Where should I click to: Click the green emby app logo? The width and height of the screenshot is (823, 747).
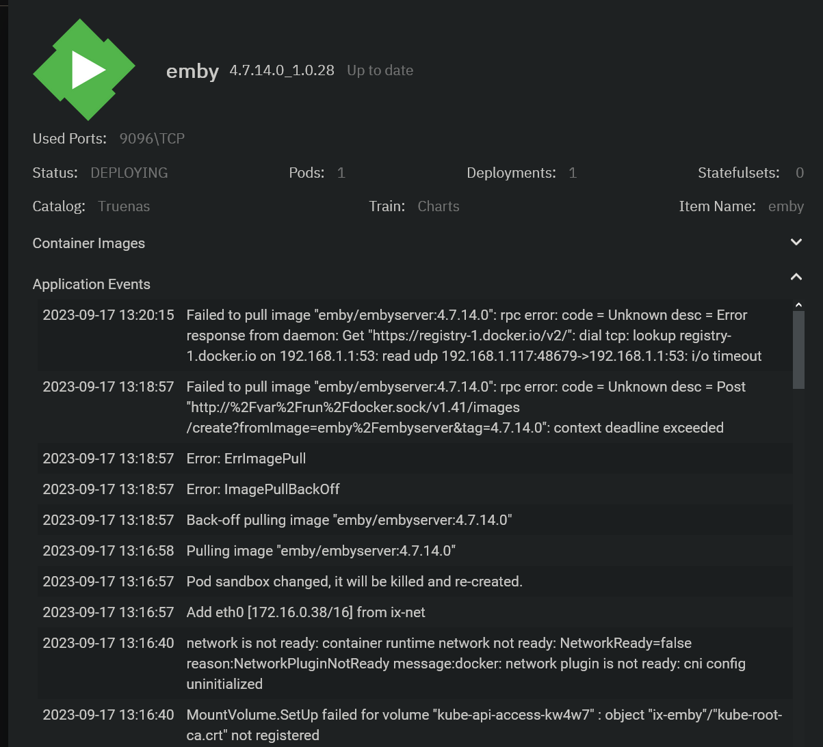pyautogui.click(x=84, y=70)
